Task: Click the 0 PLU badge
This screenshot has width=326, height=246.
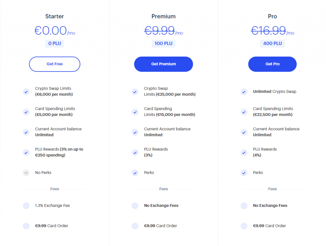Action: point(54,44)
